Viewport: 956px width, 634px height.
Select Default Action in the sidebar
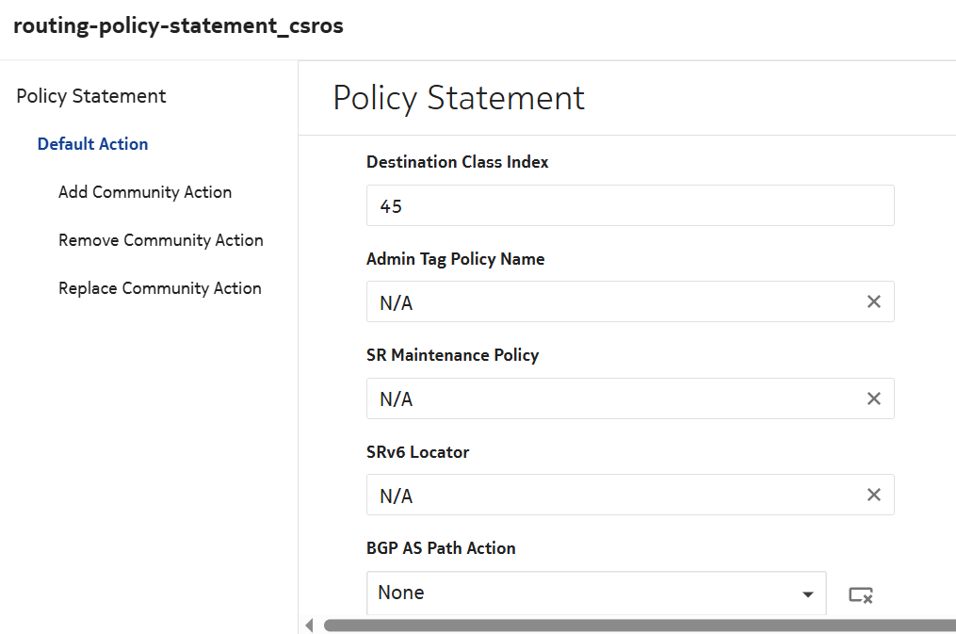pos(92,144)
